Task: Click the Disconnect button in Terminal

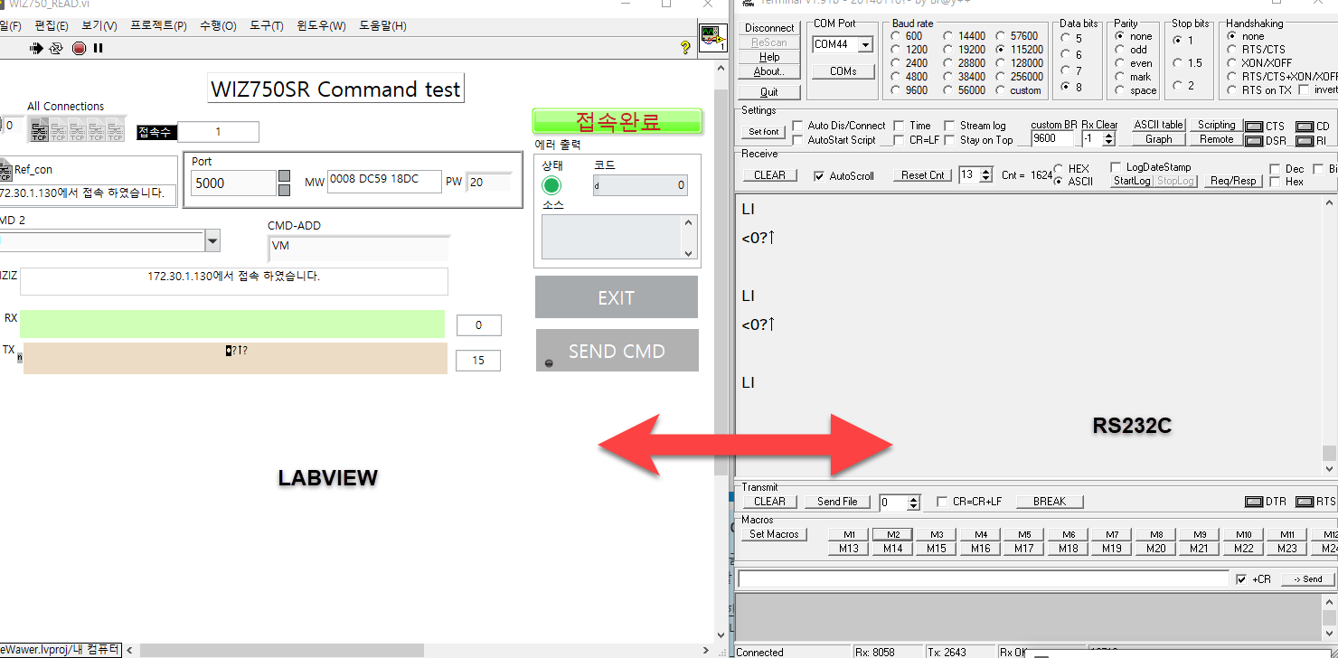Action: (x=769, y=28)
